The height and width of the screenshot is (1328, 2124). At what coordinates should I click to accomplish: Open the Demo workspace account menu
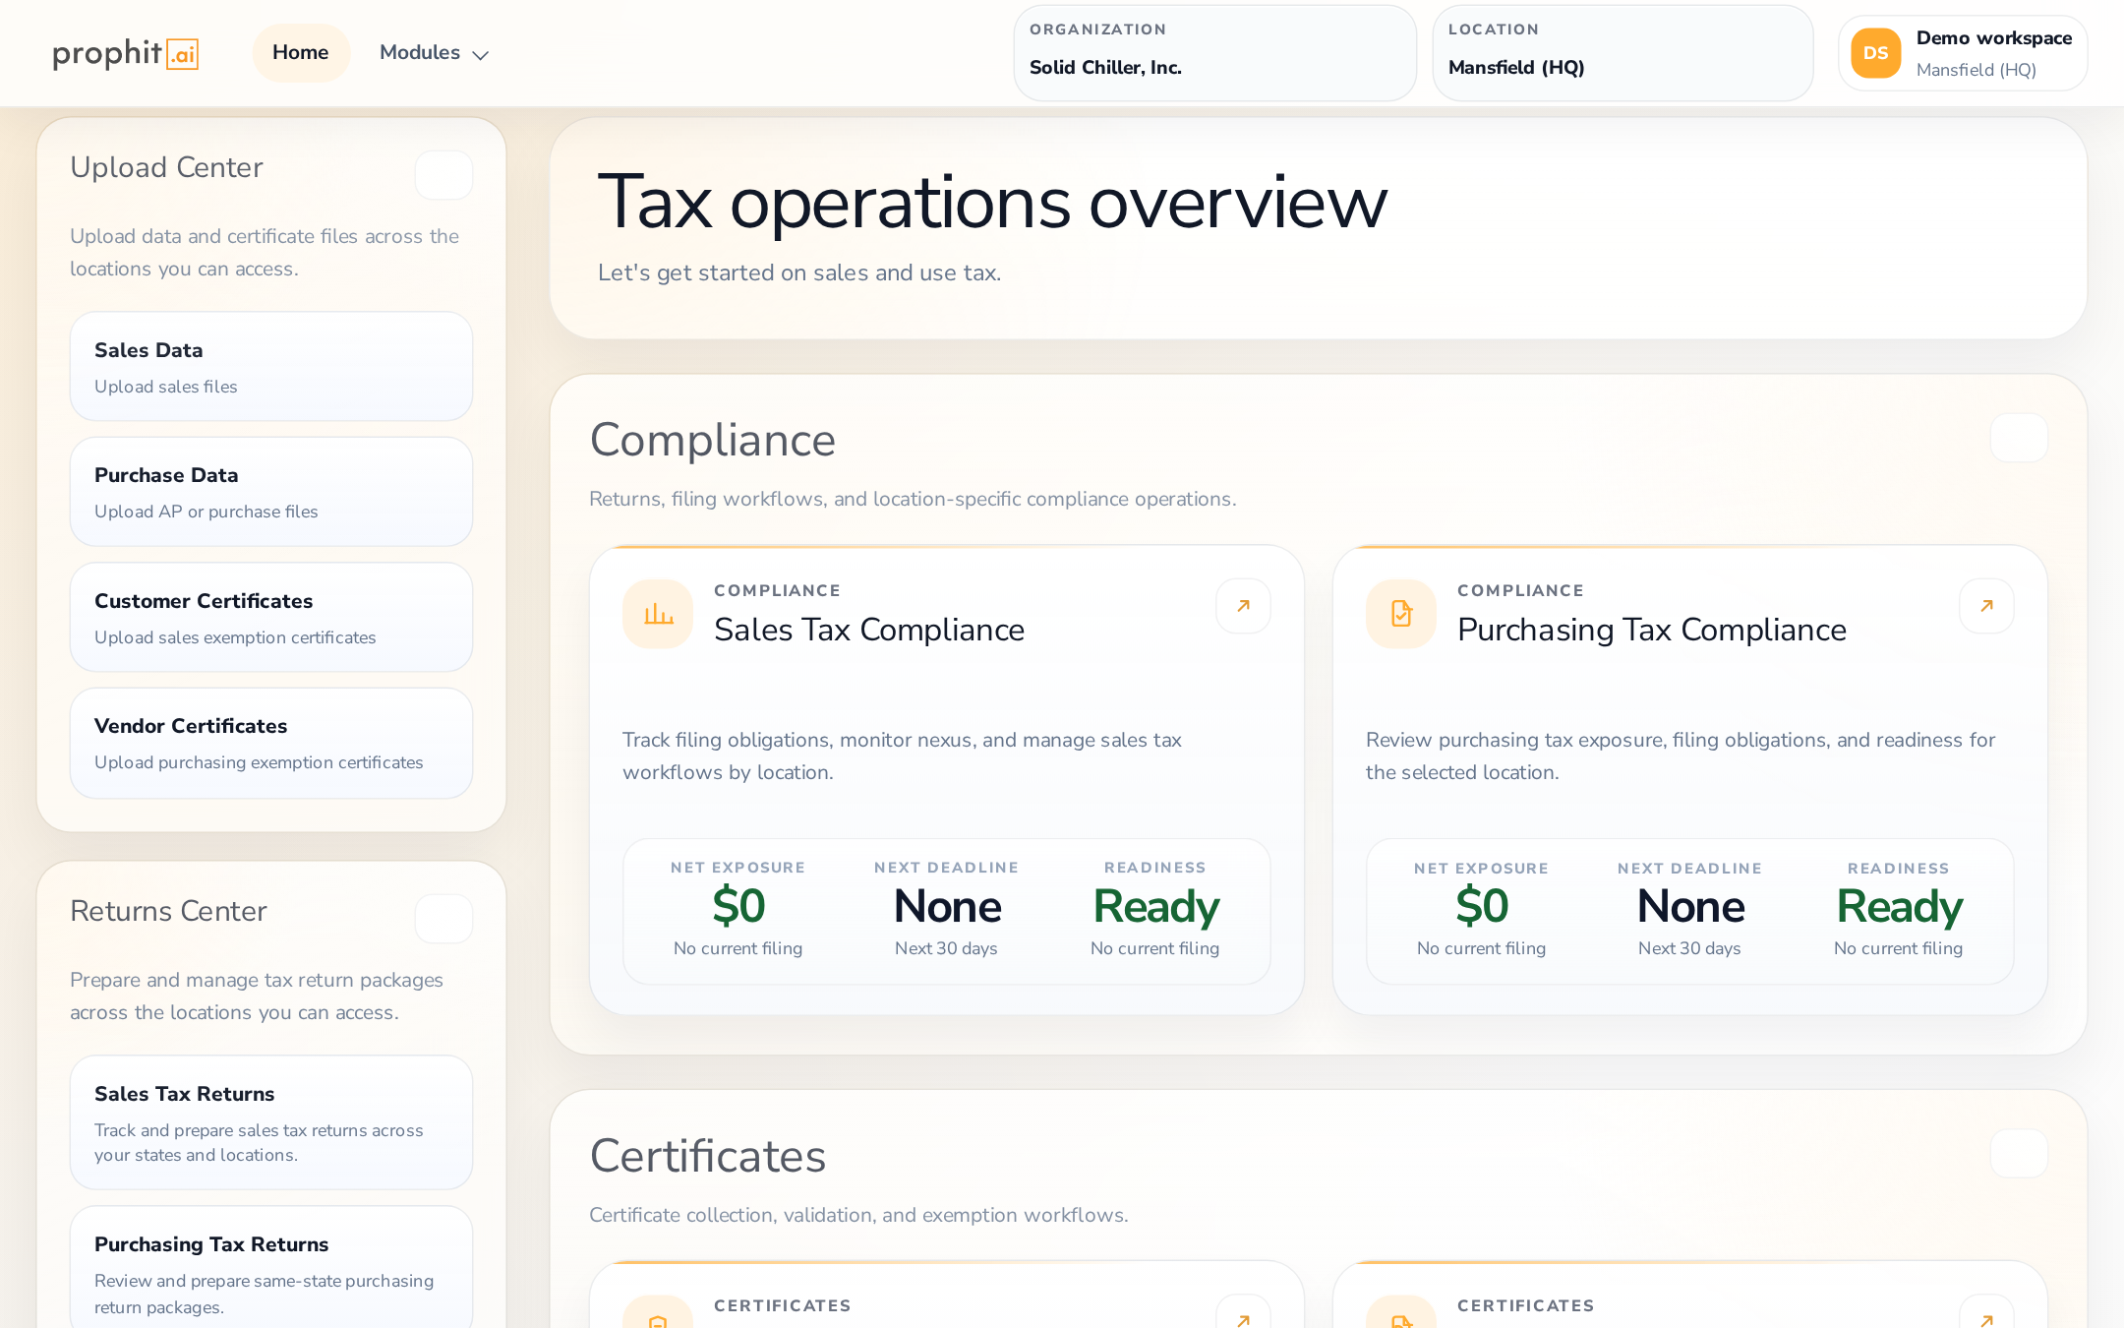1963,53
